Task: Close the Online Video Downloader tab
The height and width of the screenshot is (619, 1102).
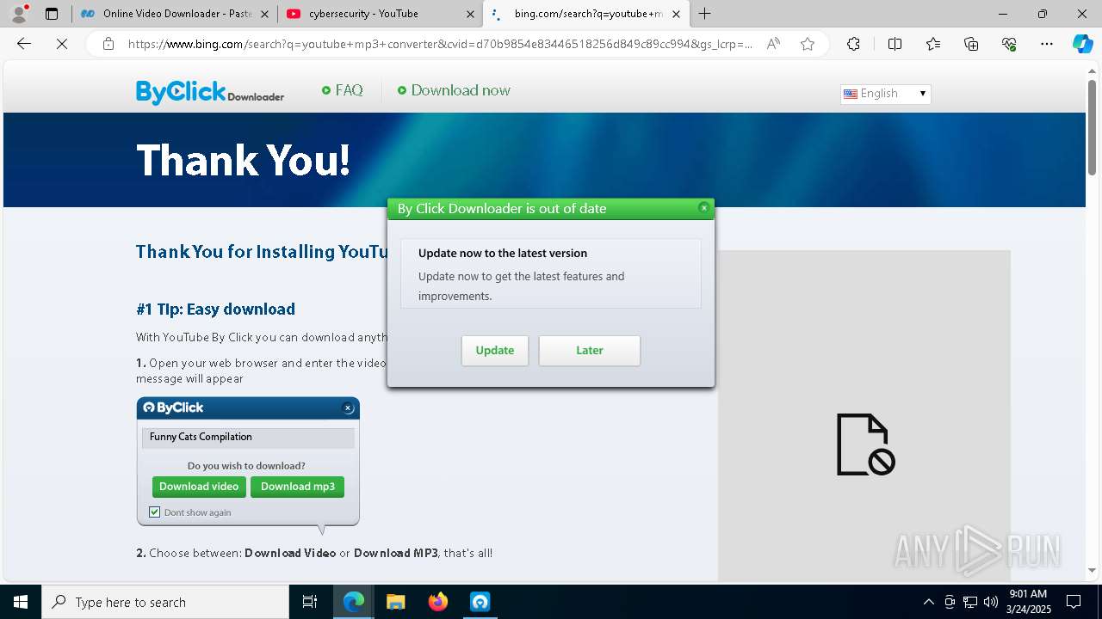Action: (x=264, y=14)
